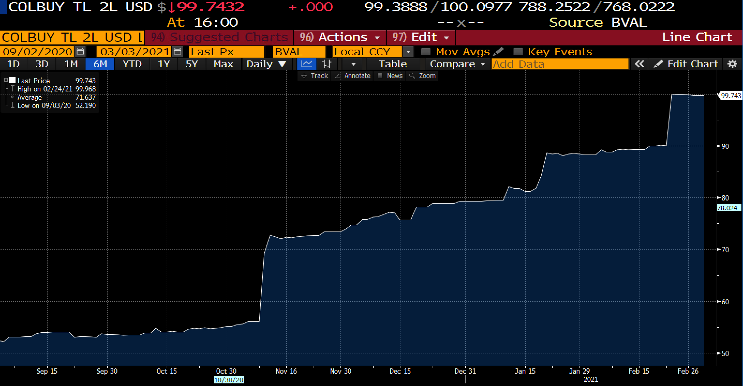The height and width of the screenshot is (386, 743).
Task: Click the header price 99.7432
Action: point(210,7)
